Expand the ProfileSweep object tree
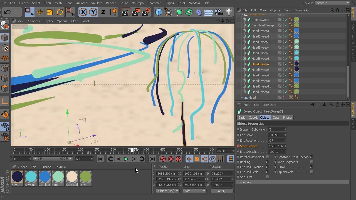This screenshot has height=200, width=356. (244, 20)
